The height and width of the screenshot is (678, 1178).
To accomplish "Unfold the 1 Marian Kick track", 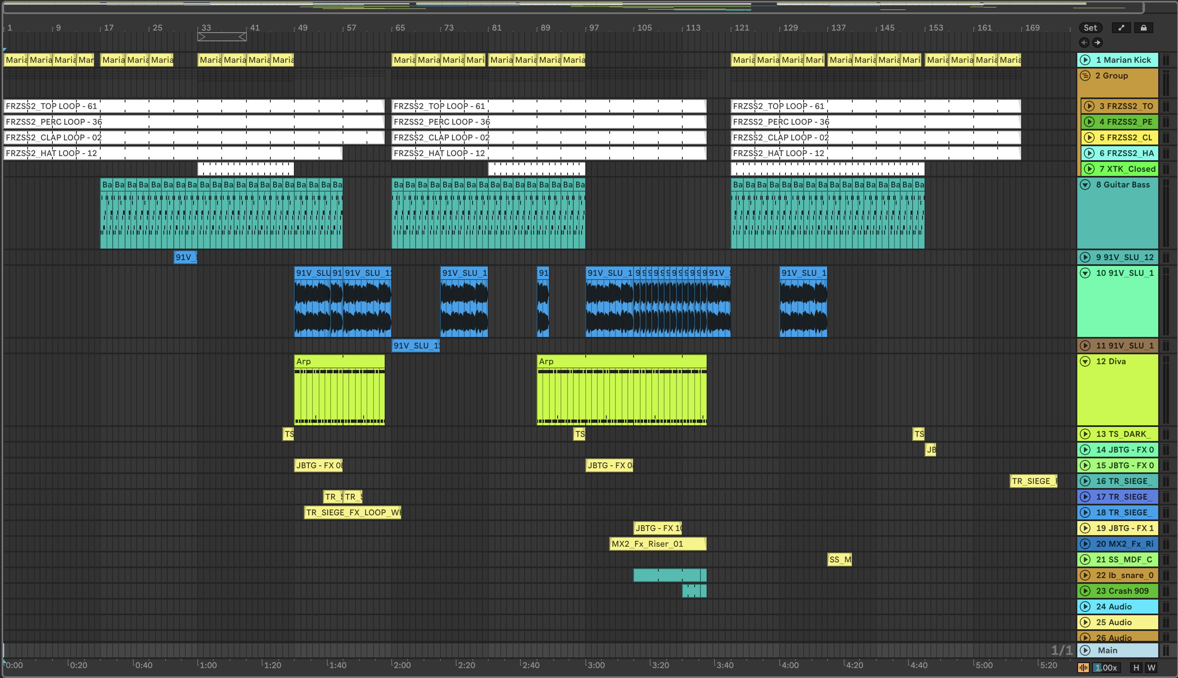I will (x=1085, y=59).
